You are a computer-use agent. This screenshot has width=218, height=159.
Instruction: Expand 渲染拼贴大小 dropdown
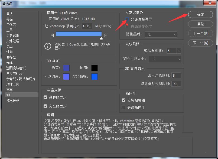coord(165,59)
